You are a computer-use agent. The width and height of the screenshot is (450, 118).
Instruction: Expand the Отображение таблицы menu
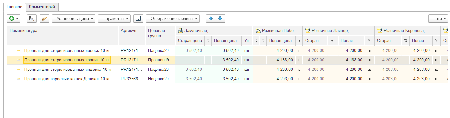pos(173,18)
